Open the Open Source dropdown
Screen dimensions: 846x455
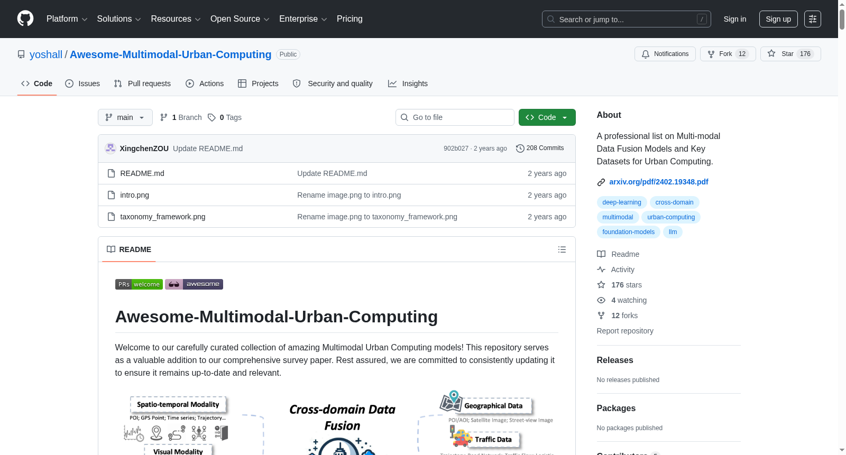240,19
